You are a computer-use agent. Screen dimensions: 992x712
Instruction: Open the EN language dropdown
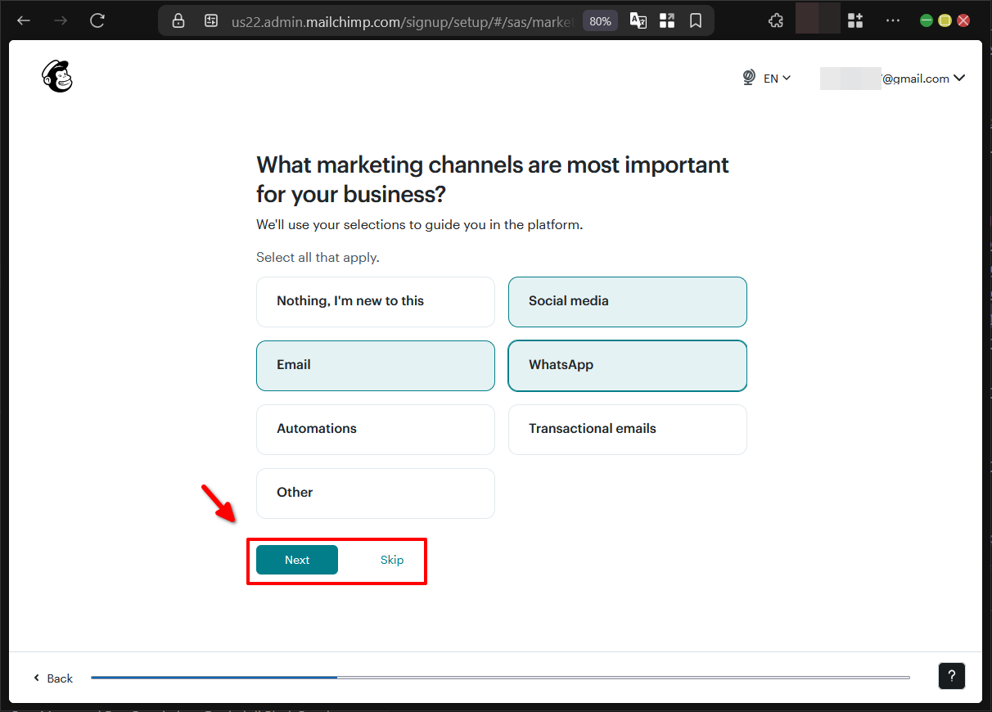coord(776,78)
